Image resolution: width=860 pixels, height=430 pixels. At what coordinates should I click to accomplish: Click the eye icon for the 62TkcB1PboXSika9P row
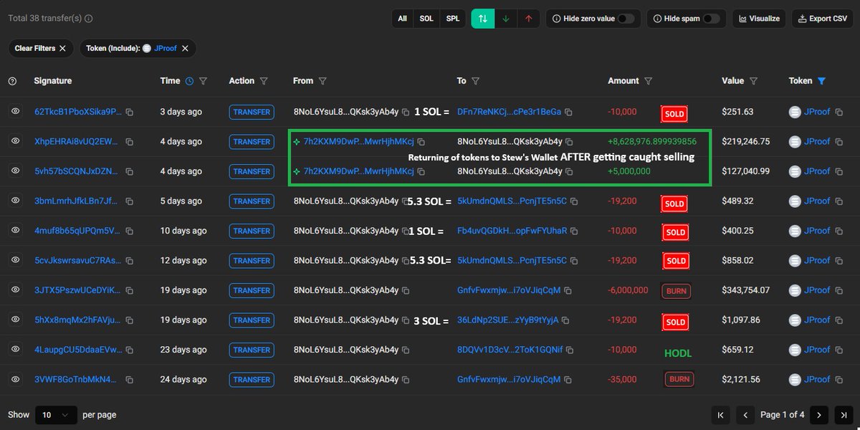(x=15, y=112)
